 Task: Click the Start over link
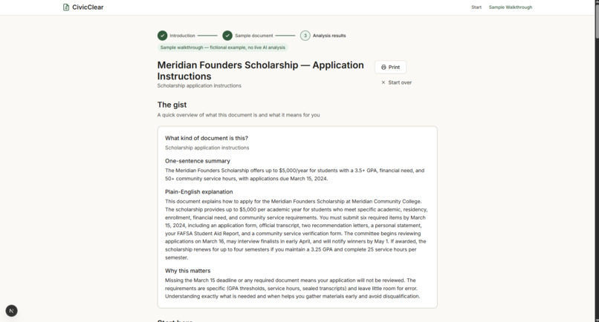pos(396,82)
